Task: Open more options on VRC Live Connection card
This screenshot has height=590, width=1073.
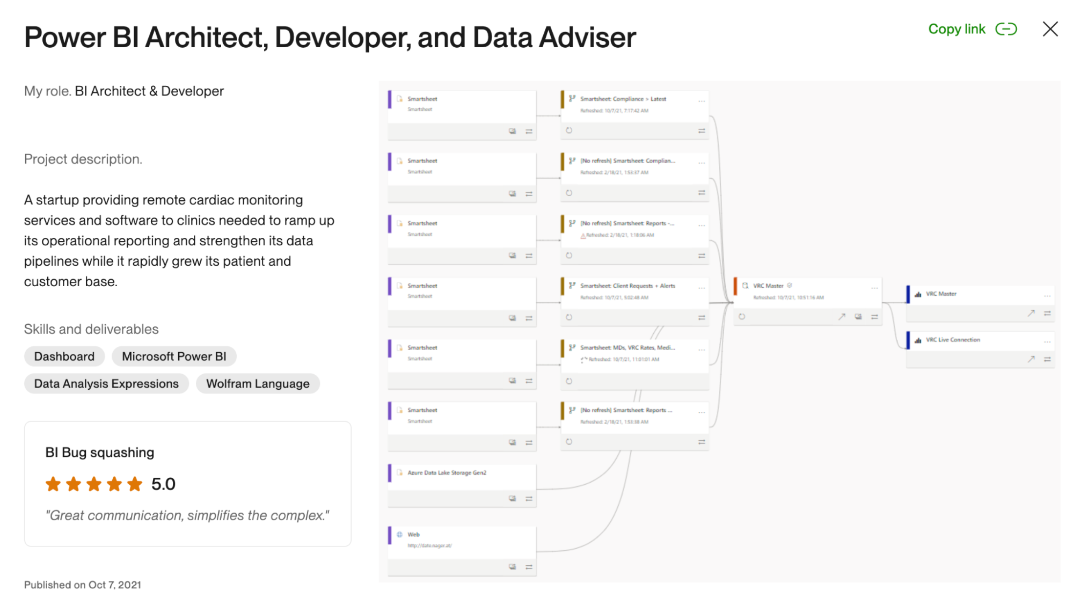Action: (1047, 342)
